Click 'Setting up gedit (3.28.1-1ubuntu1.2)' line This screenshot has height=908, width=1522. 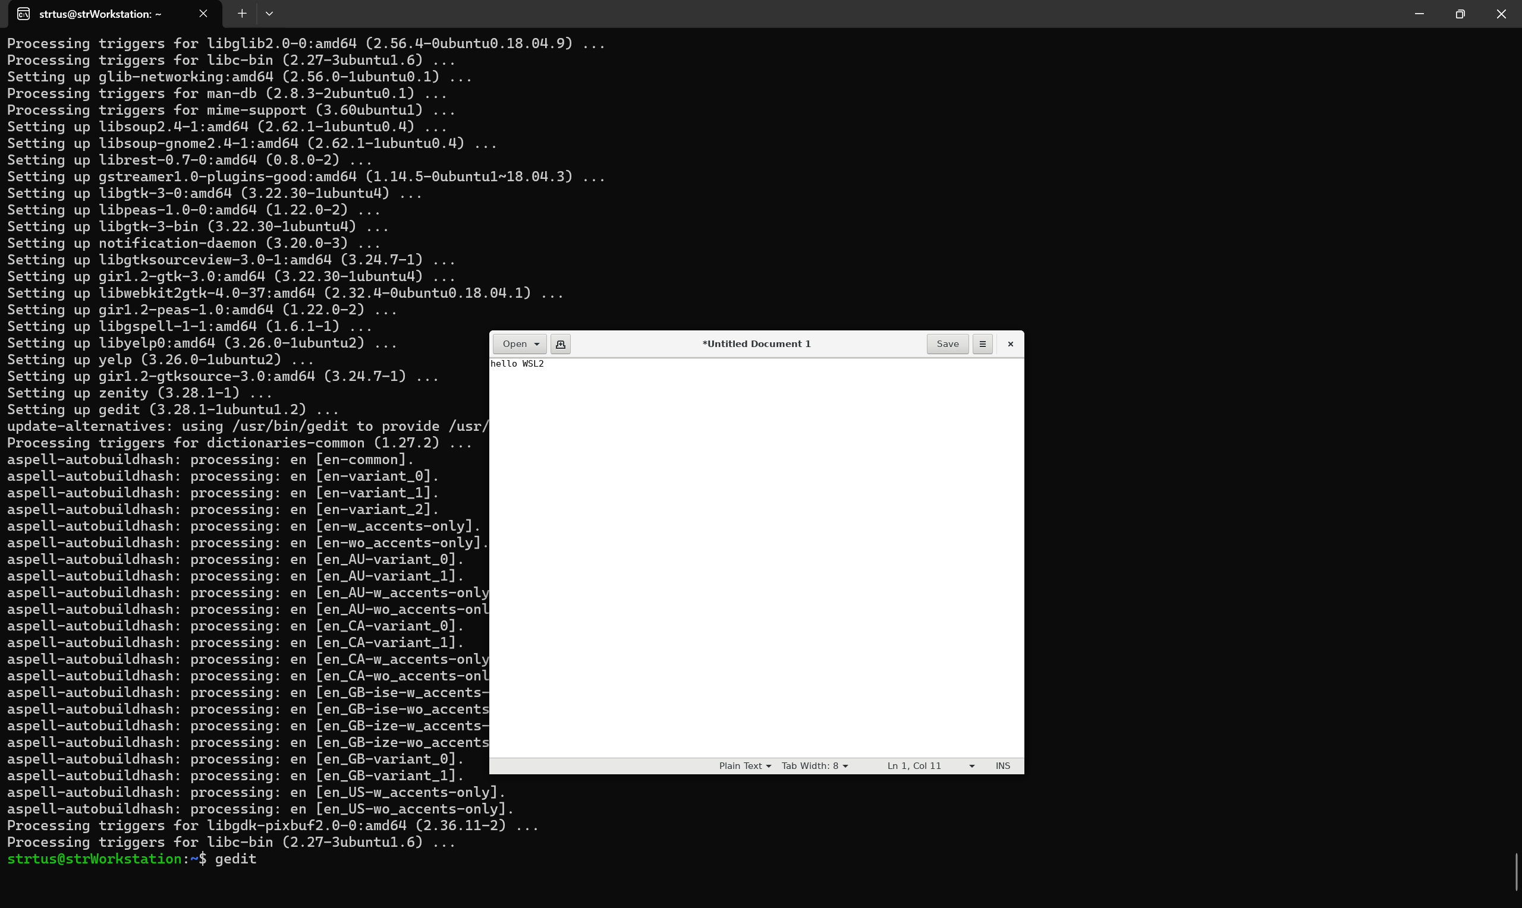(x=173, y=409)
